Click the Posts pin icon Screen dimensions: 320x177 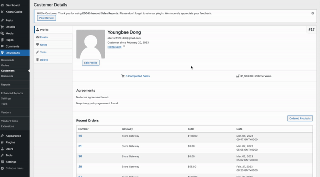coord(2,20)
